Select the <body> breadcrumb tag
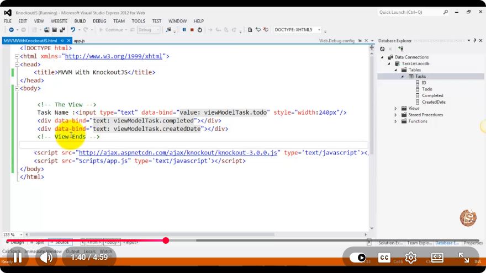Viewport: 486px width, 273px height. tap(112, 242)
